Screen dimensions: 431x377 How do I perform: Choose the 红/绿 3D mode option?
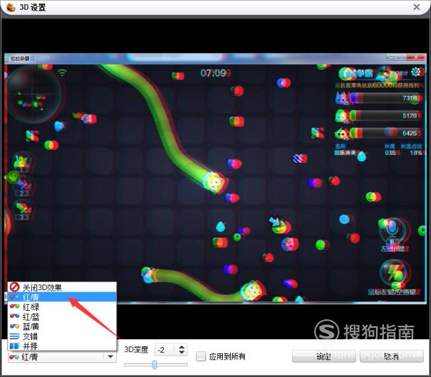click(62, 307)
